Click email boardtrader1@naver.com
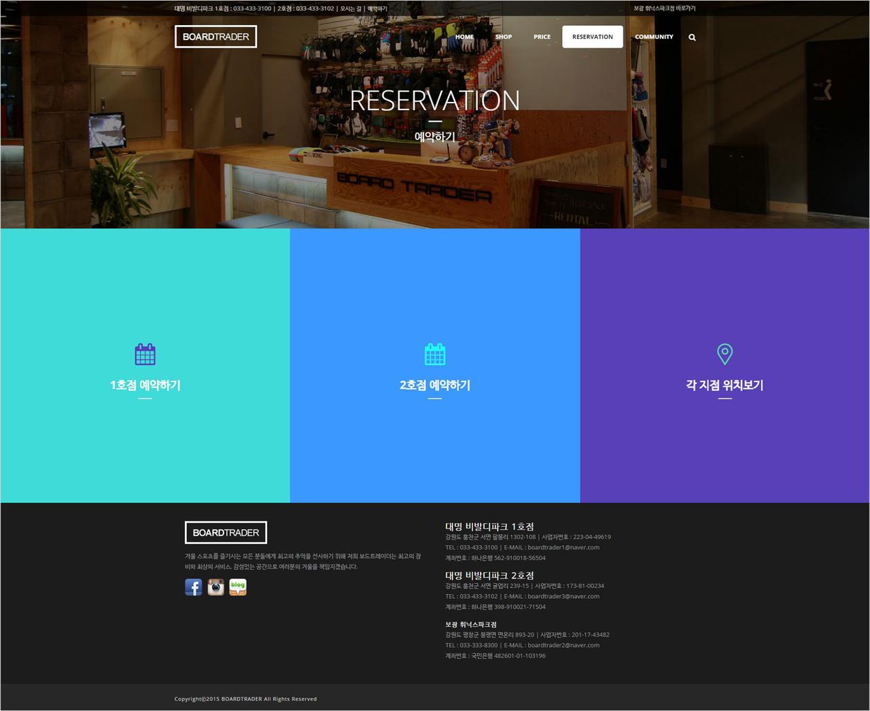Viewport: 870px width, 711px height. click(563, 547)
